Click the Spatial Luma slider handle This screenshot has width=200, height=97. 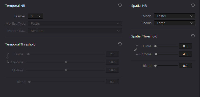tap(155, 46)
